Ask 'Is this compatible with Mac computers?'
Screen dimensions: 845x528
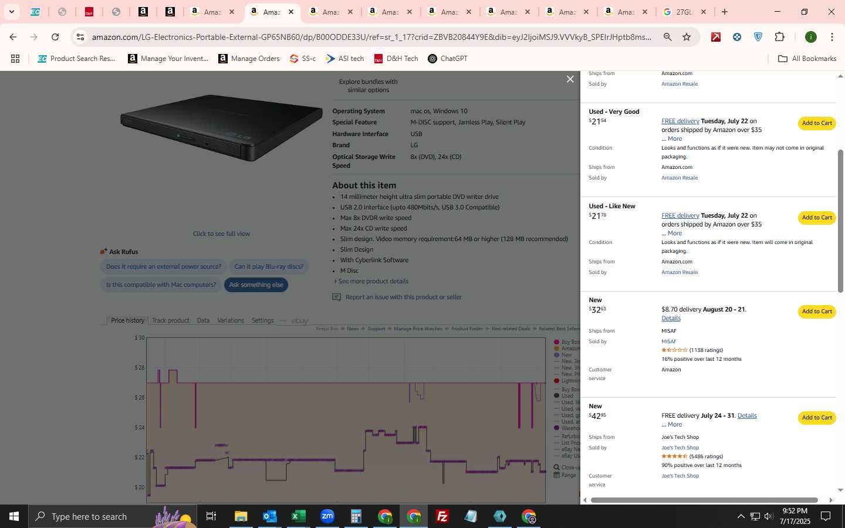(x=161, y=285)
